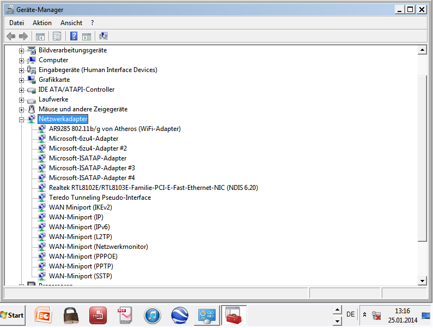Click the device tree scroll down arrow
The image size is (433, 328).
422,281
